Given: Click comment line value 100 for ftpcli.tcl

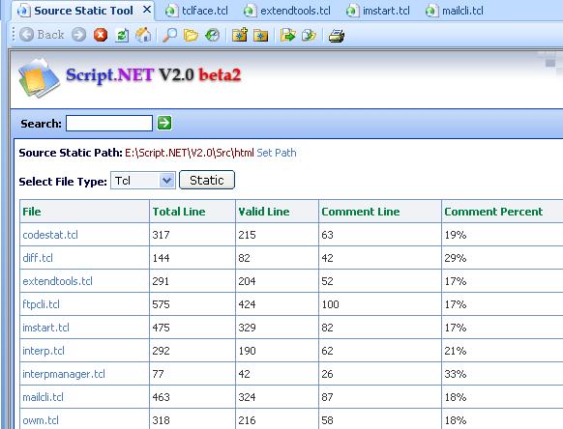Looking at the screenshot, I should point(330,304).
